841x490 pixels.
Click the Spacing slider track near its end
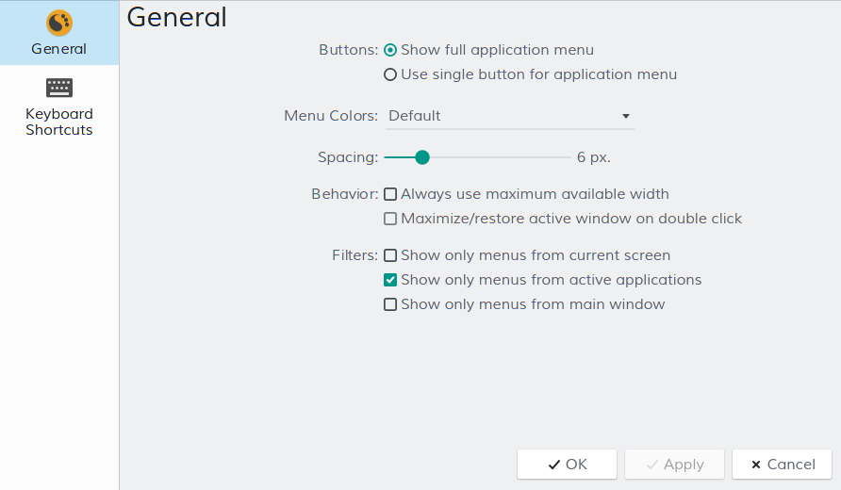pyautogui.click(x=563, y=157)
